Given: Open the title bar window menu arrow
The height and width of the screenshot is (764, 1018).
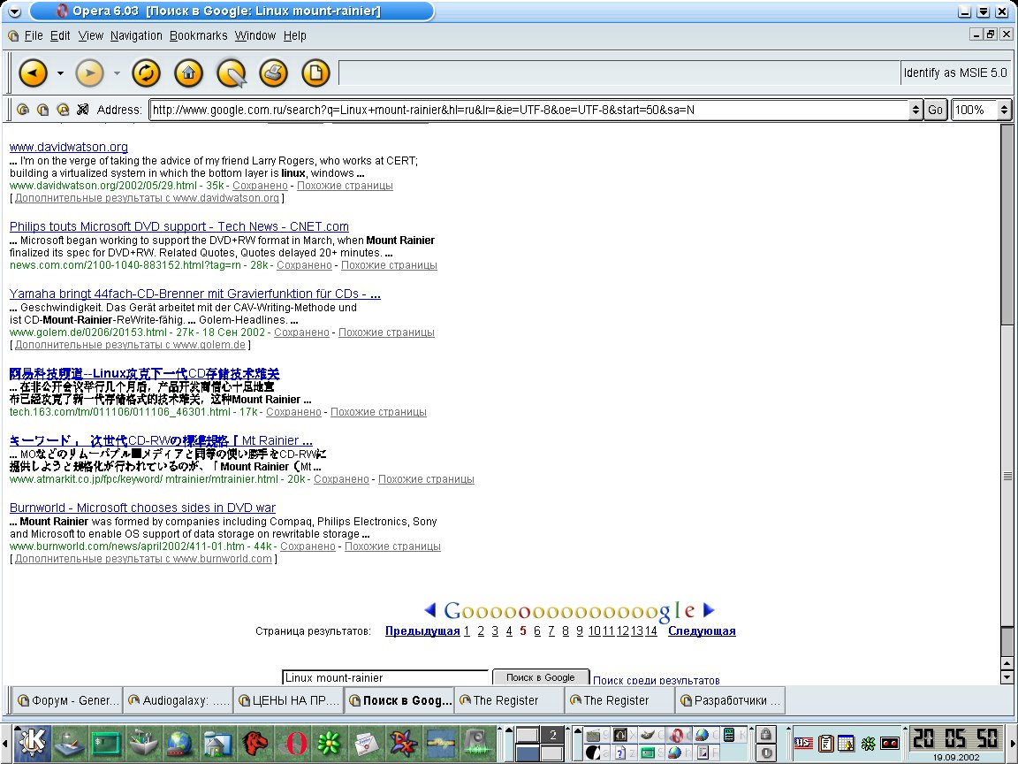Looking at the screenshot, I should pos(14,11).
